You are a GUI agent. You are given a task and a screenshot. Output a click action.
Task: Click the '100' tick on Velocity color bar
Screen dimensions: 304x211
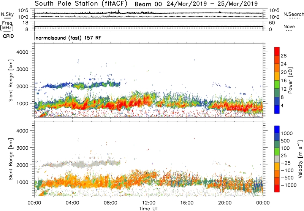tap(285, 148)
